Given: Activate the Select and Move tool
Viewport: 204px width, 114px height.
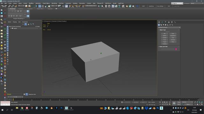Looking at the screenshot, I should pos(40,6).
